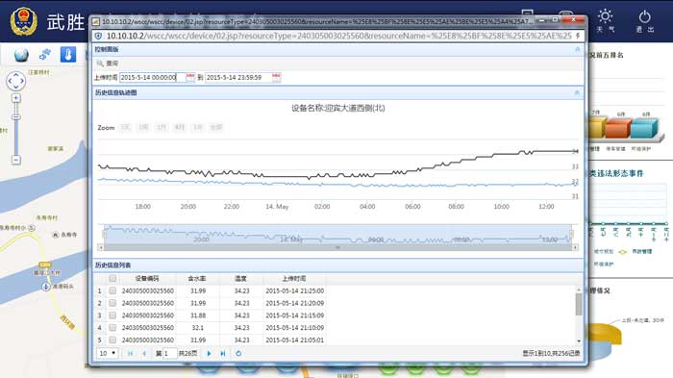The height and width of the screenshot is (378, 673).
Task: Click the power exit icon
Action: pos(645,16)
